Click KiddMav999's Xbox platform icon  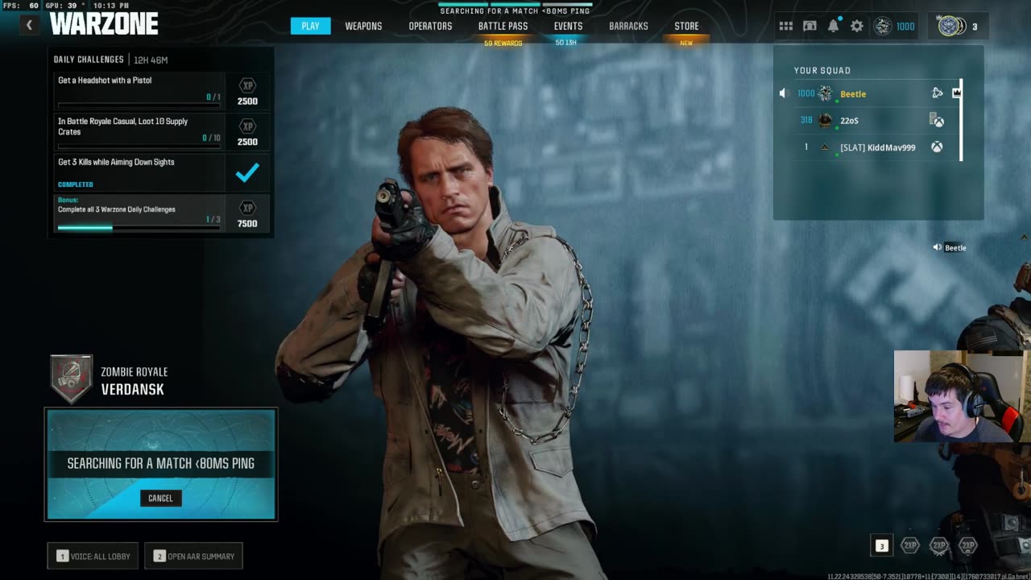[x=937, y=147]
